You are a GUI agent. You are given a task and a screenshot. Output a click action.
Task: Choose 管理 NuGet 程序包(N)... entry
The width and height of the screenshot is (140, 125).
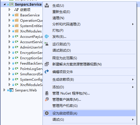pyautogui.click(x=90, y=93)
